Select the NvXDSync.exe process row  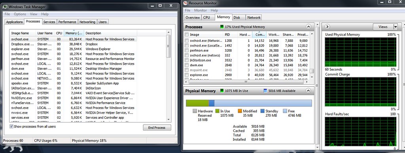(73, 98)
